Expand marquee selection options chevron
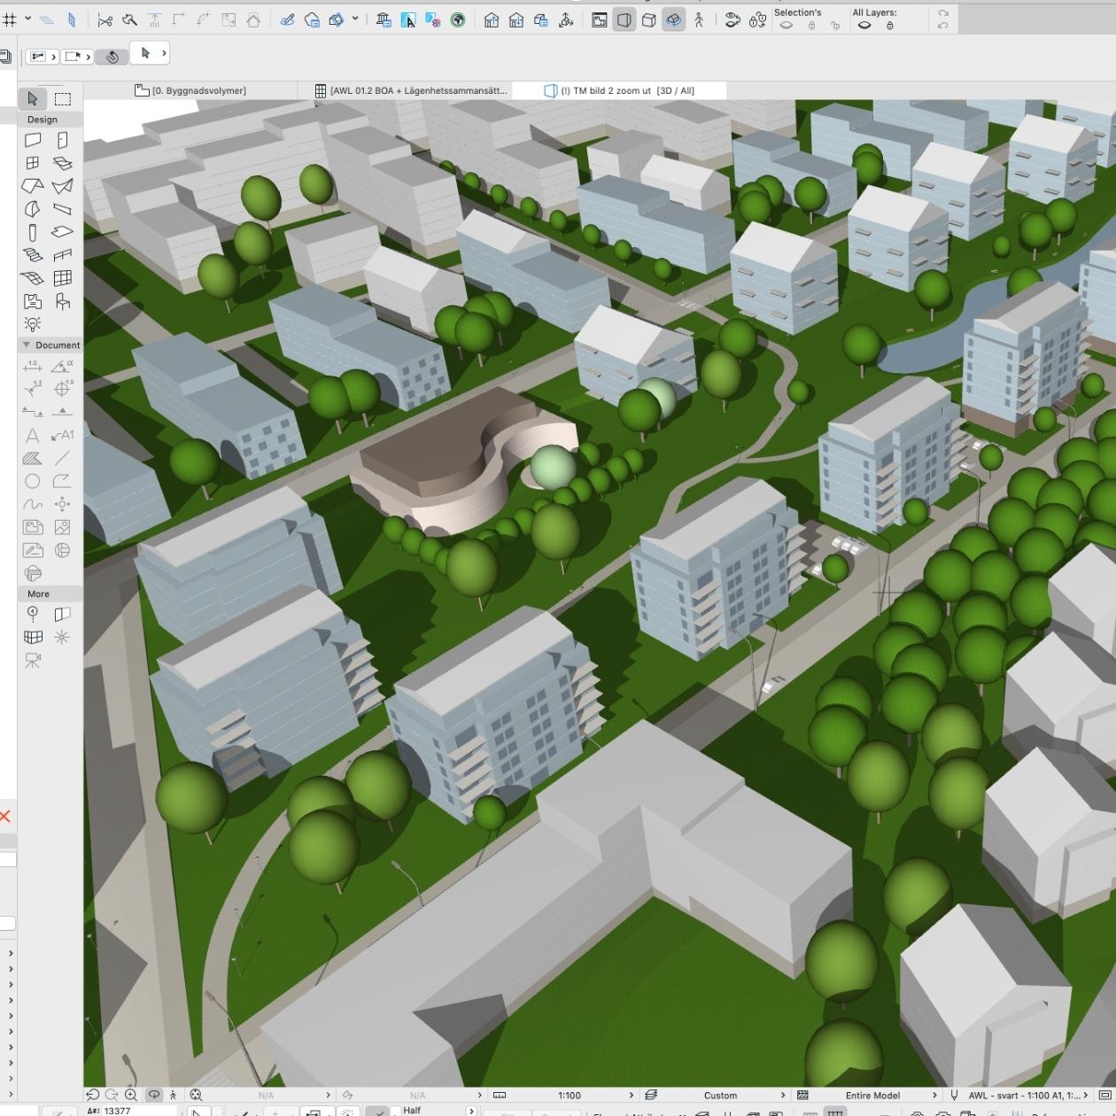The image size is (1116, 1116). coord(89,57)
